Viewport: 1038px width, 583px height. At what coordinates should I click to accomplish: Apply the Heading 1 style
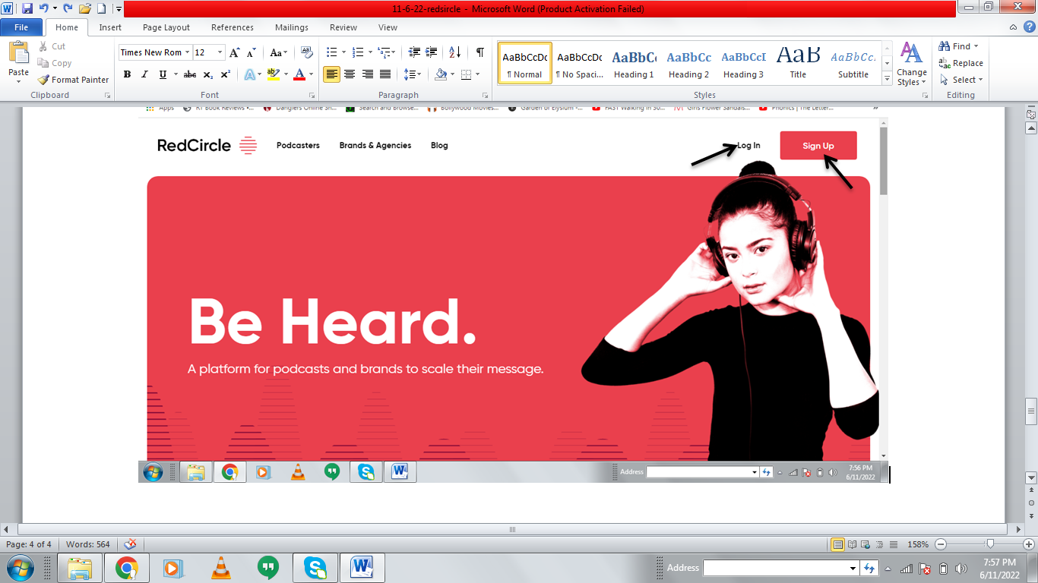[634, 63]
